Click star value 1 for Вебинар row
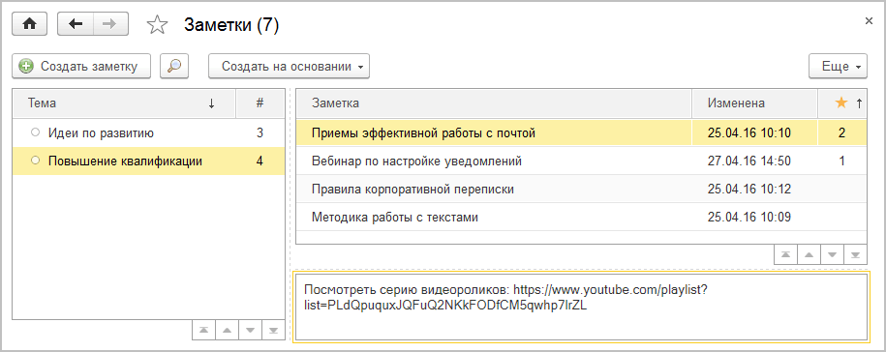Viewport: 886px width, 352px height. [841, 161]
